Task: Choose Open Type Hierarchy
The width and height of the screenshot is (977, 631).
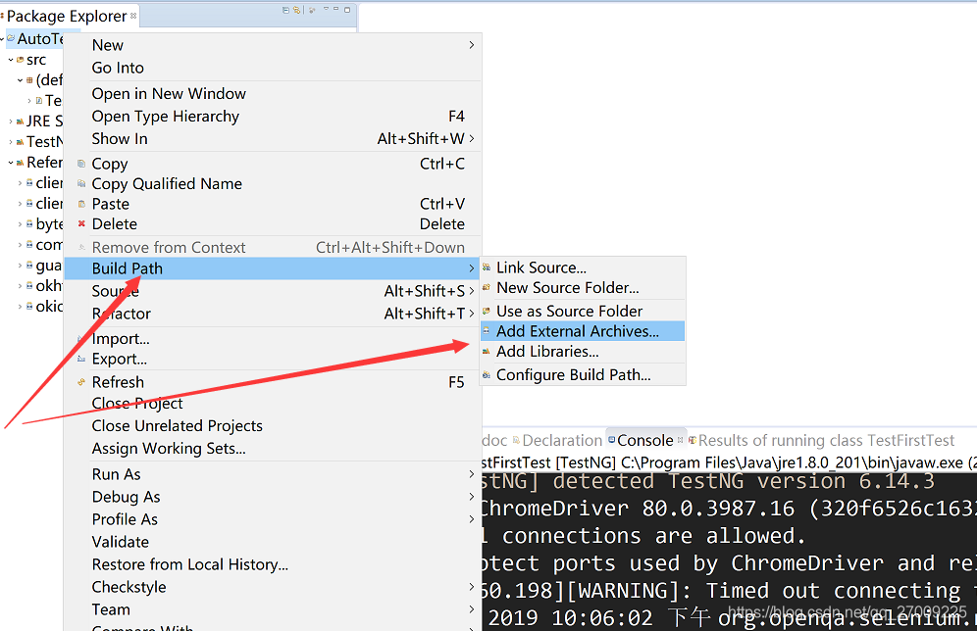Action: click(273, 117)
